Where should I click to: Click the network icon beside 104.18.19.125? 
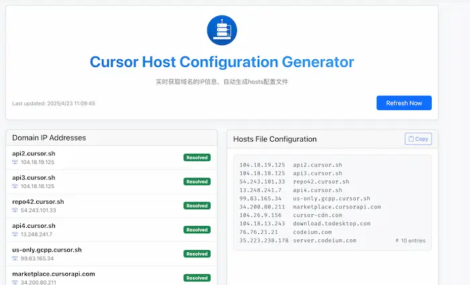click(x=15, y=163)
